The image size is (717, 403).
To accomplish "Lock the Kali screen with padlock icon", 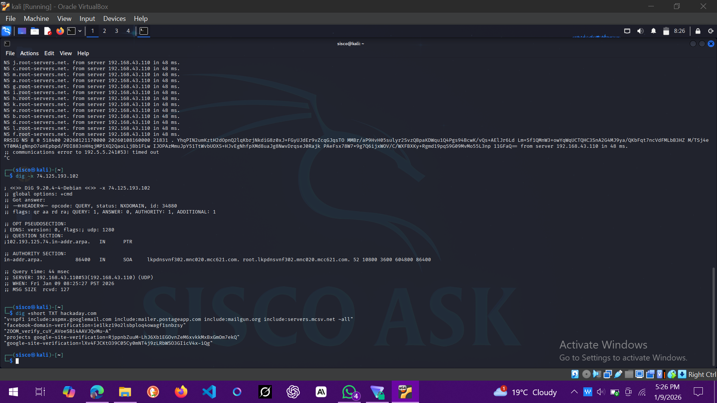I will (698, 31).
